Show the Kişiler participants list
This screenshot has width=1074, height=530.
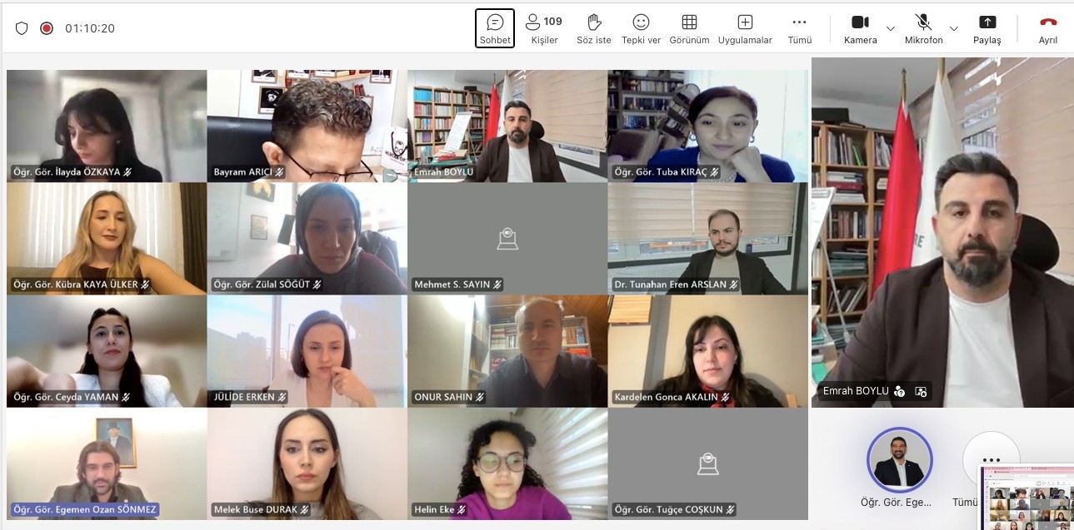(x=544, y=28)
